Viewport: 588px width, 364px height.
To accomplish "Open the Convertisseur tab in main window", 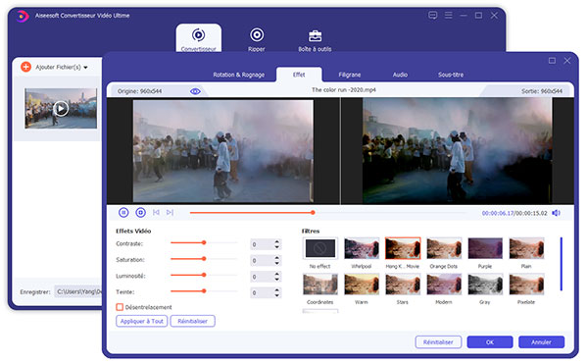I will tap(198, 38).
